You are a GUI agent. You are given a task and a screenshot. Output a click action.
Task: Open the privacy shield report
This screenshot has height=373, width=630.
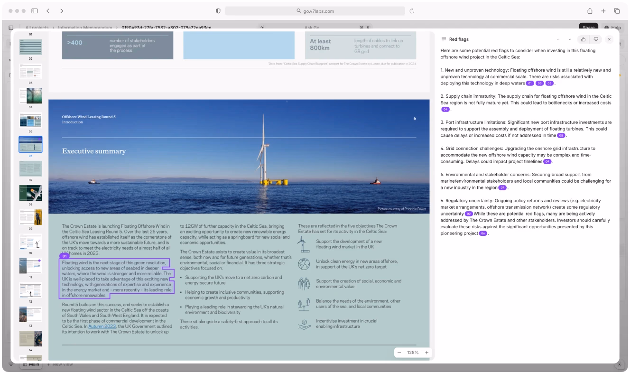pyautogui.click(x=218, y=11)
